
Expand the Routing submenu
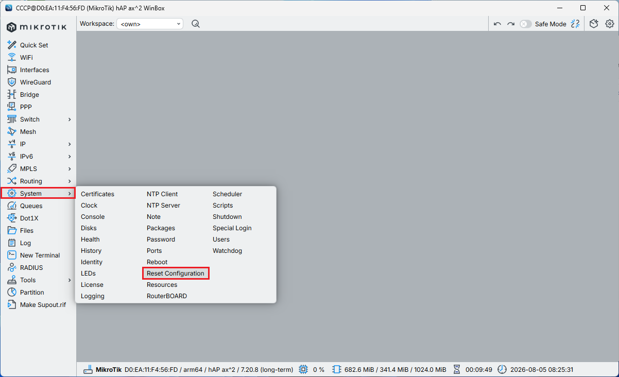pyautogui.click(x=70, y=181)
